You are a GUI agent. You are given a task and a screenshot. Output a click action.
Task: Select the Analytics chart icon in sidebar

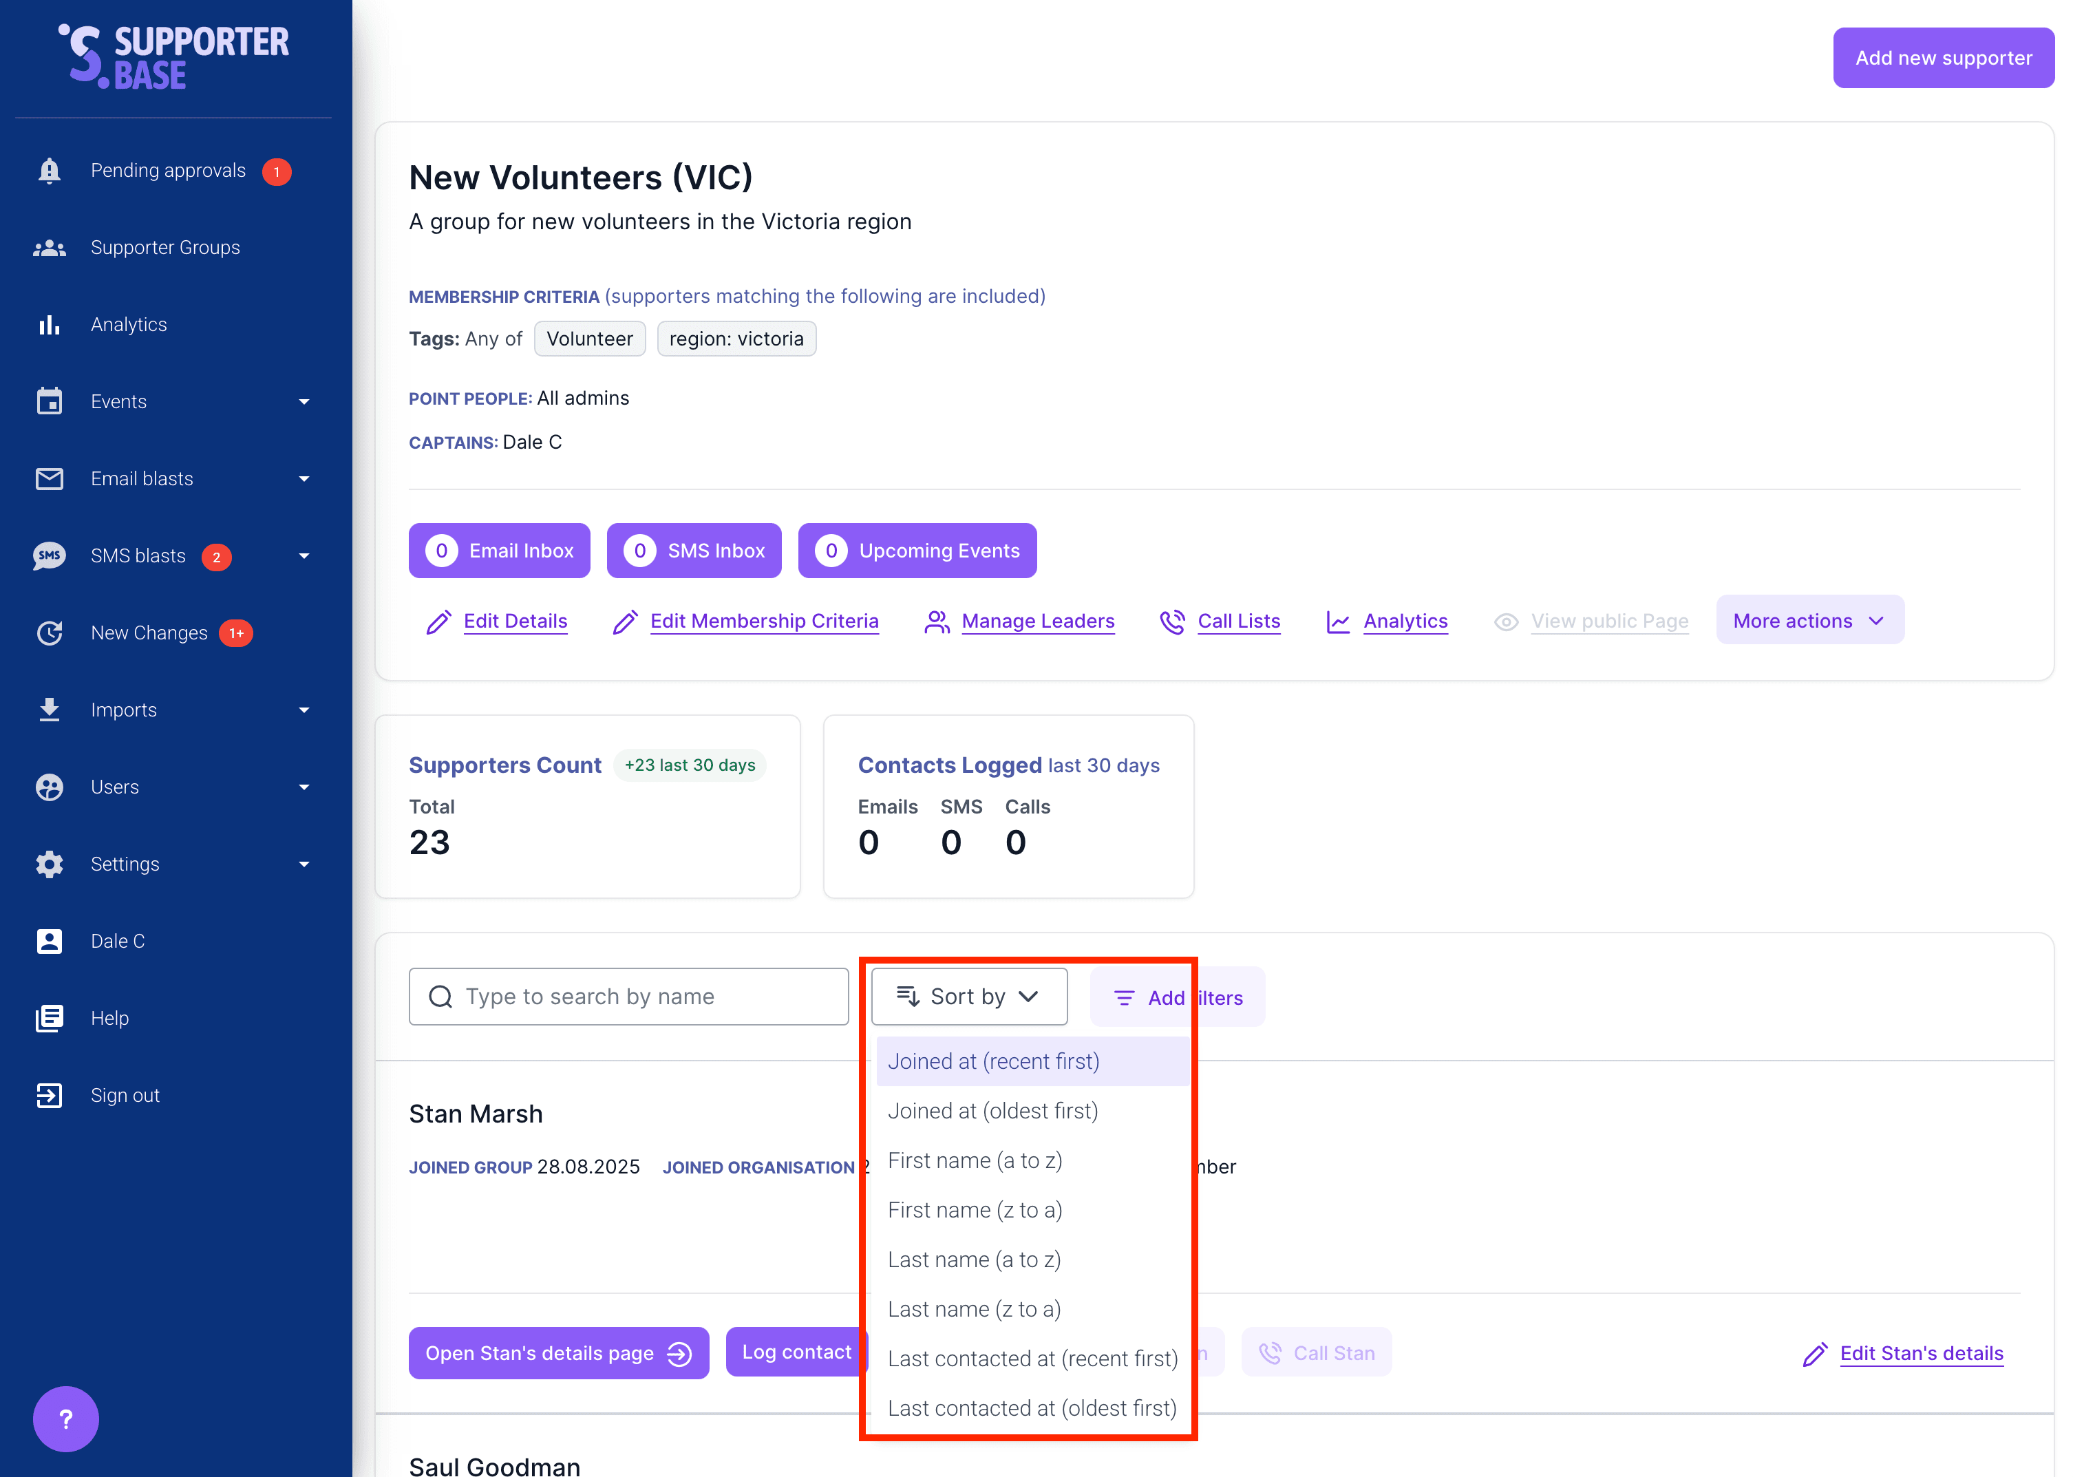[49, 323]
